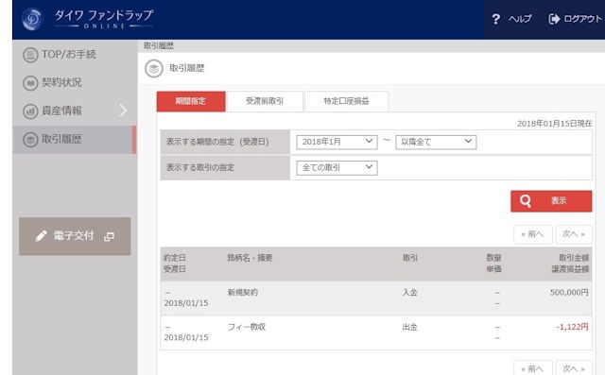Click the logout arrow icon

(x=554, y=19)
